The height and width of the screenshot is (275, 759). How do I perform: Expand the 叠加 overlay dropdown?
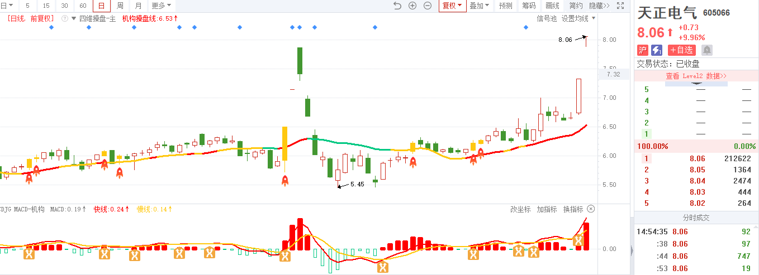(479, 6)
